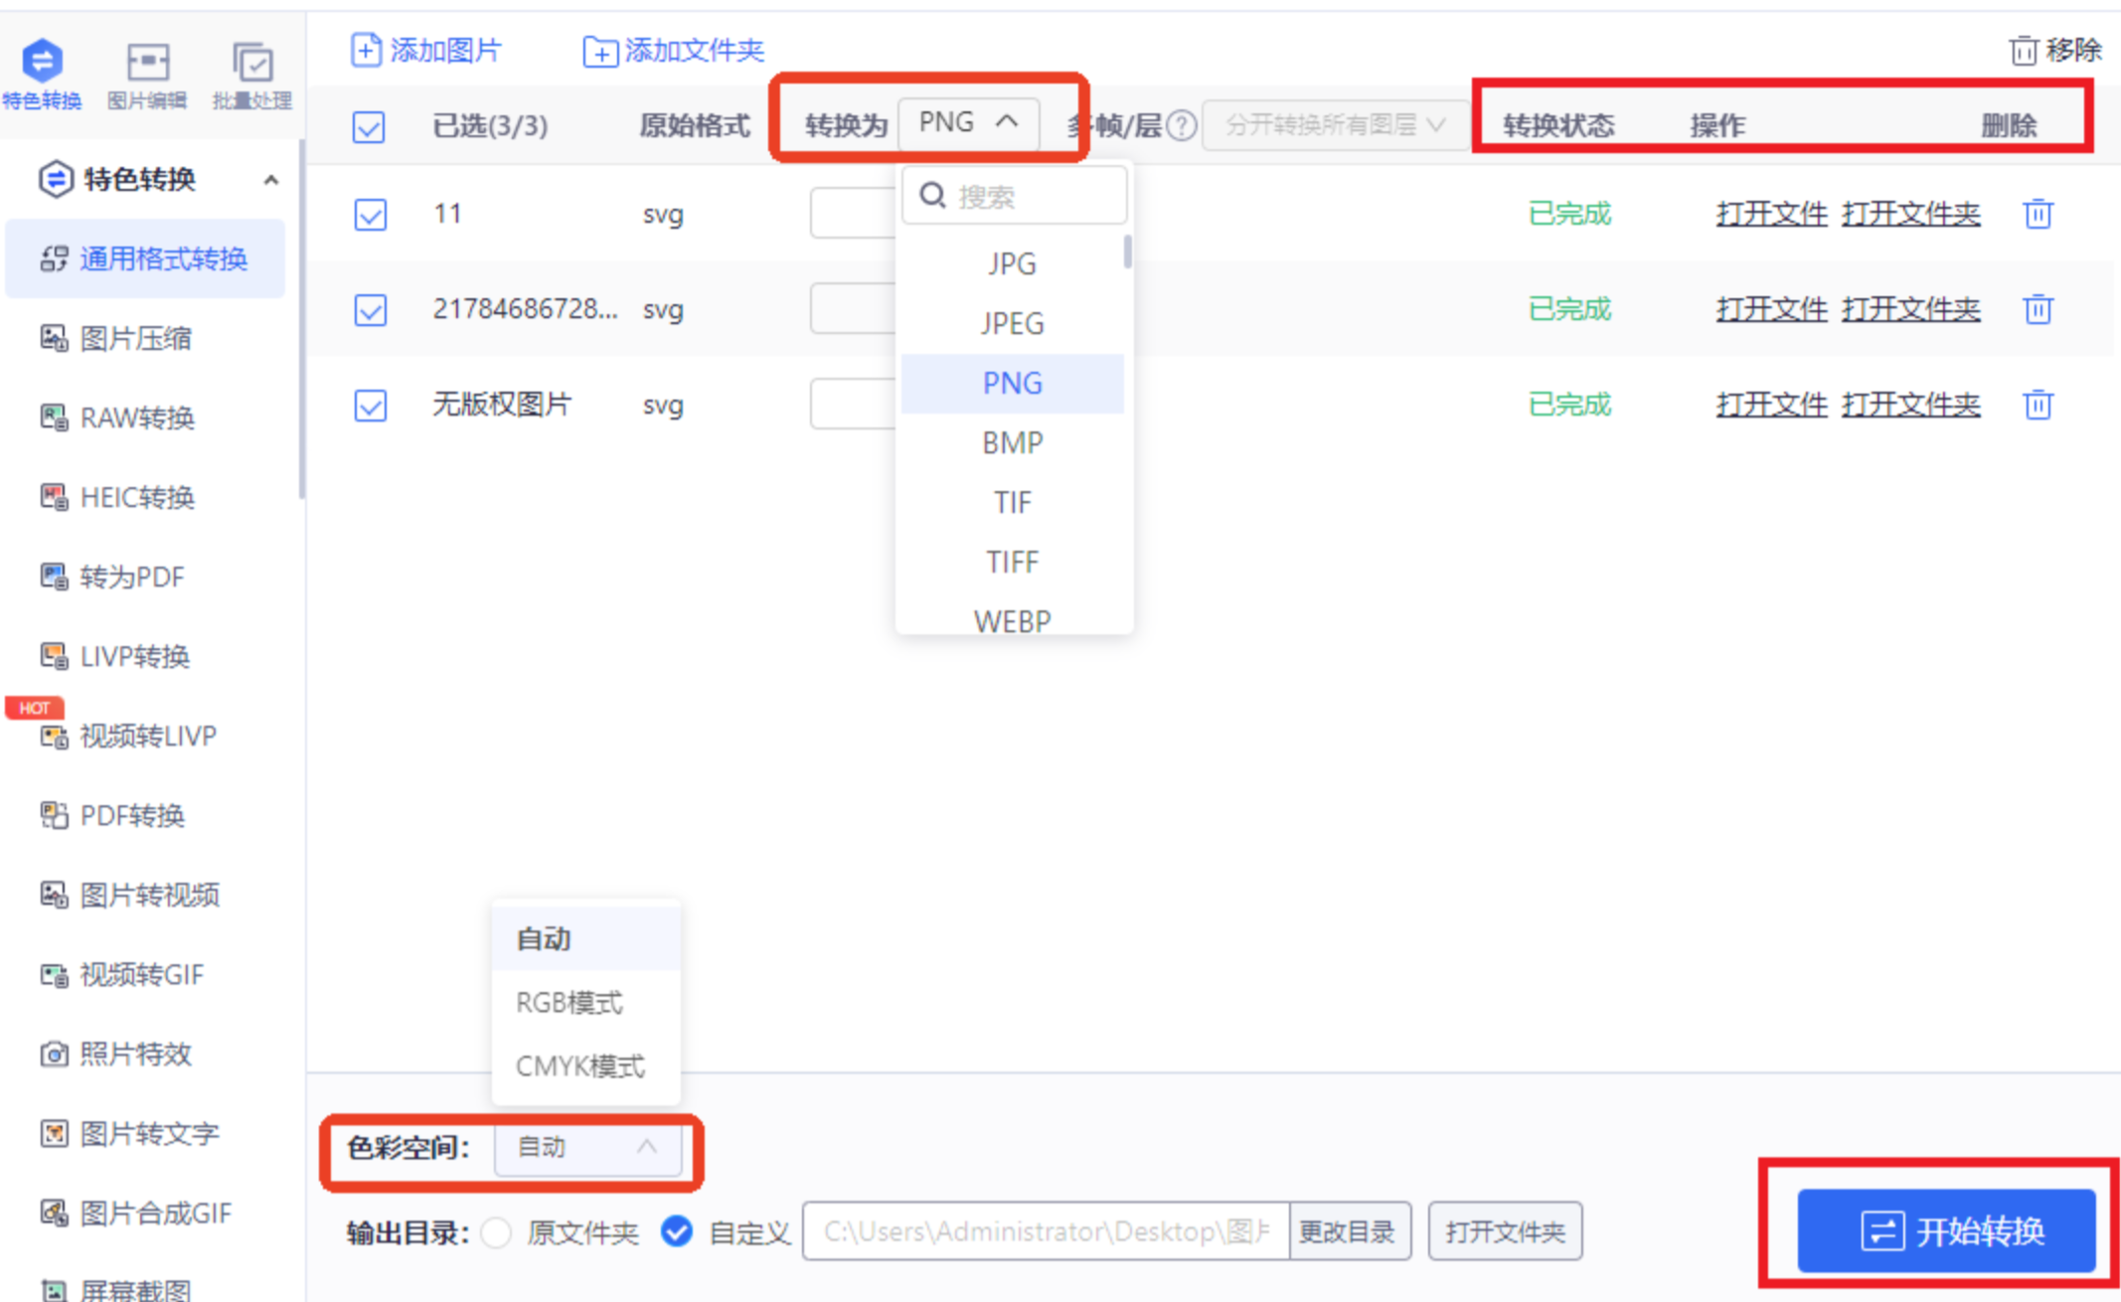Choose JPG from the format list

click(x=1012, y=263)
